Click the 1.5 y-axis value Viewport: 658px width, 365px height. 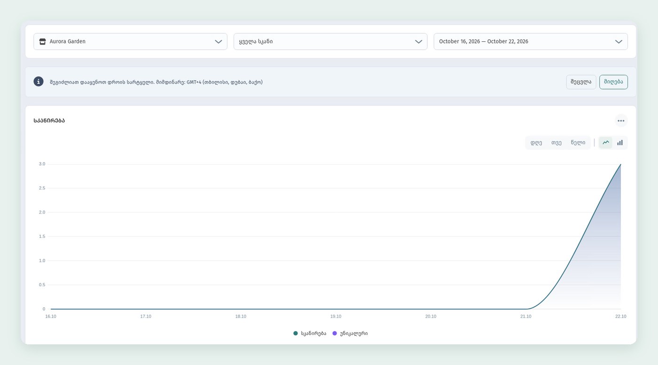pyautogui.click(x=42, y=236)
